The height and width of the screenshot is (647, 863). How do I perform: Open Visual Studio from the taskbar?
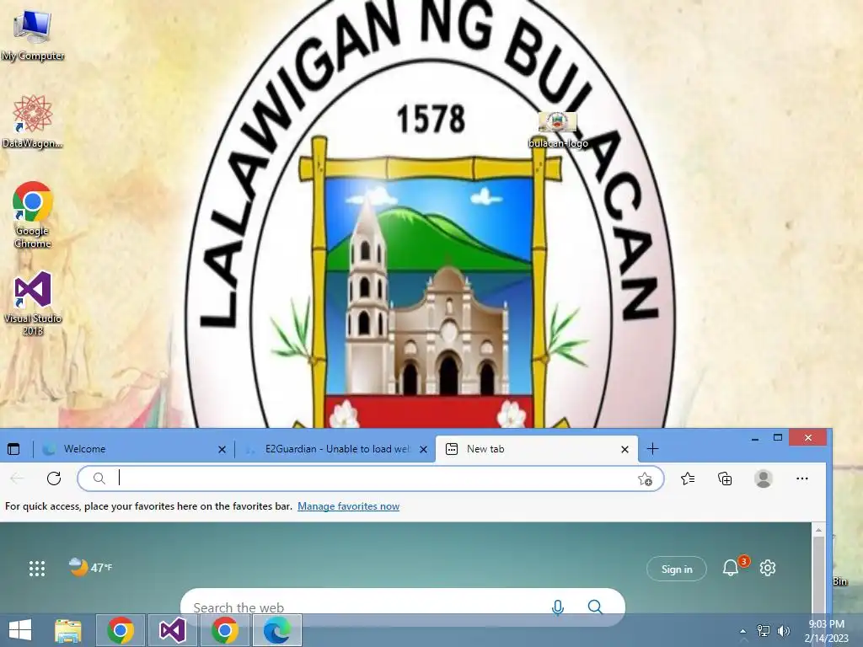coord(172,630)
